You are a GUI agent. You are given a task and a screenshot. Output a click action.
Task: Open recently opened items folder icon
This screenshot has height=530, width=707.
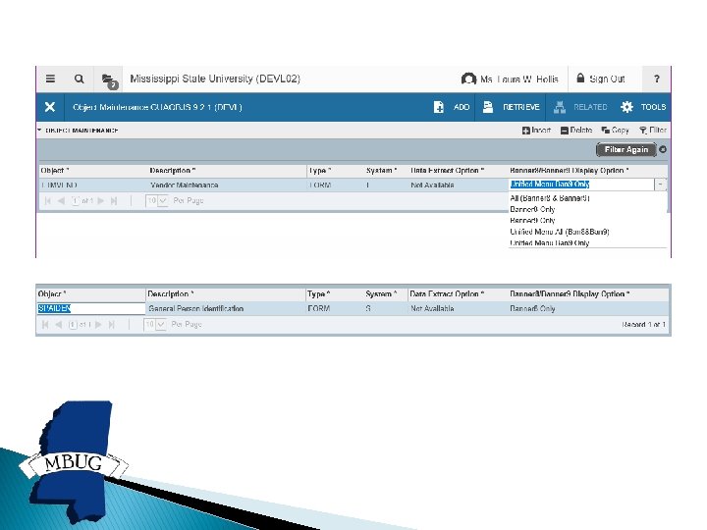[109, 80]
